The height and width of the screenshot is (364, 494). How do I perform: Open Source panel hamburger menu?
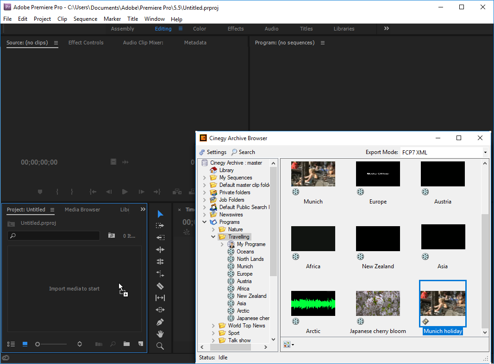(x=56, y=43)
